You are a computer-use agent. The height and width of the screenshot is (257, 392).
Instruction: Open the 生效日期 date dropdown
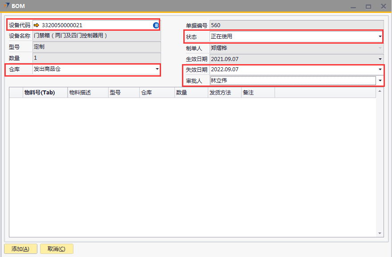point(380,59)
